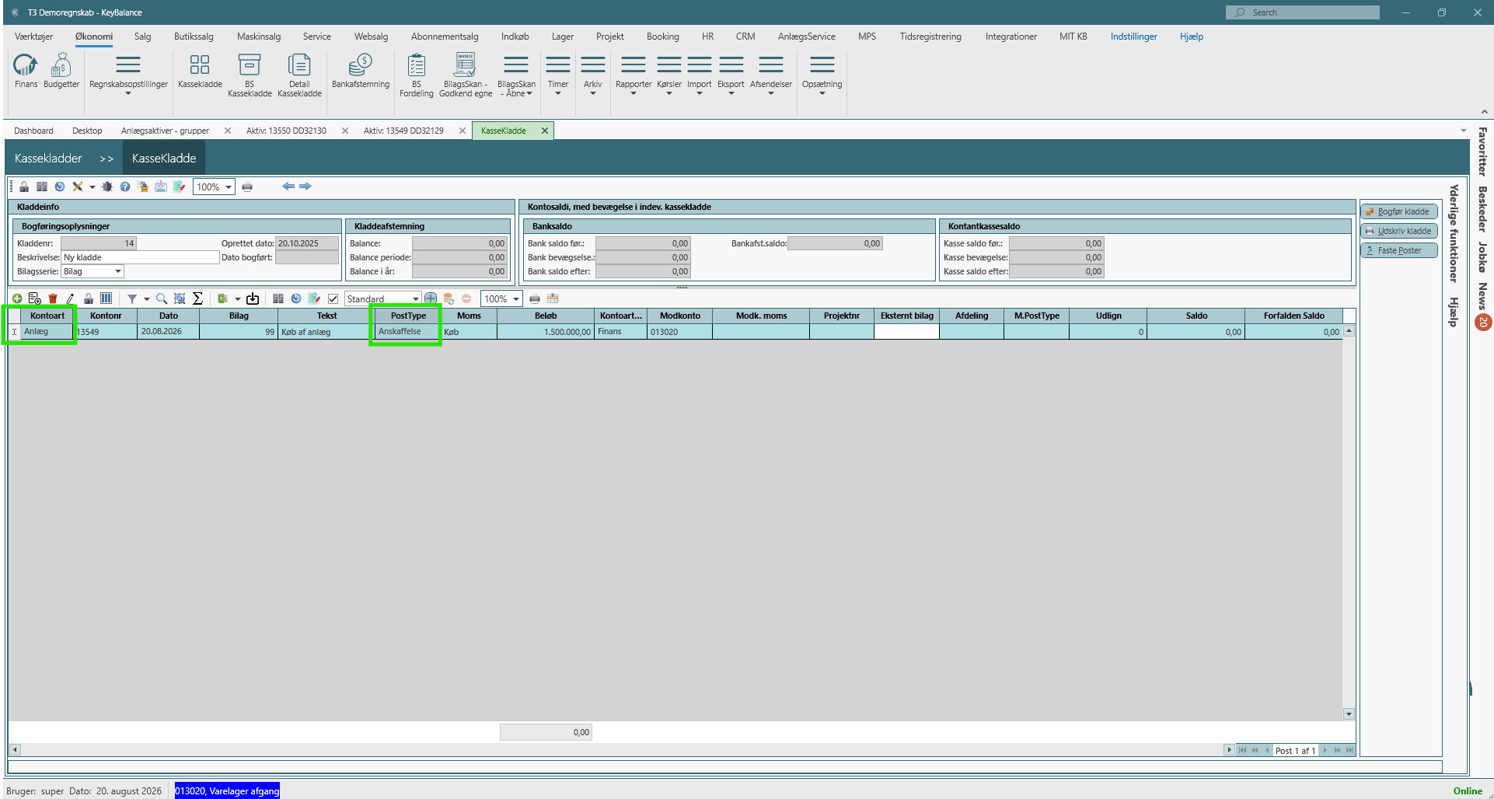The image size is (1494, 799).
Task: Open the grid 100% zoom dropdown
Action: (x=516, y=298)
